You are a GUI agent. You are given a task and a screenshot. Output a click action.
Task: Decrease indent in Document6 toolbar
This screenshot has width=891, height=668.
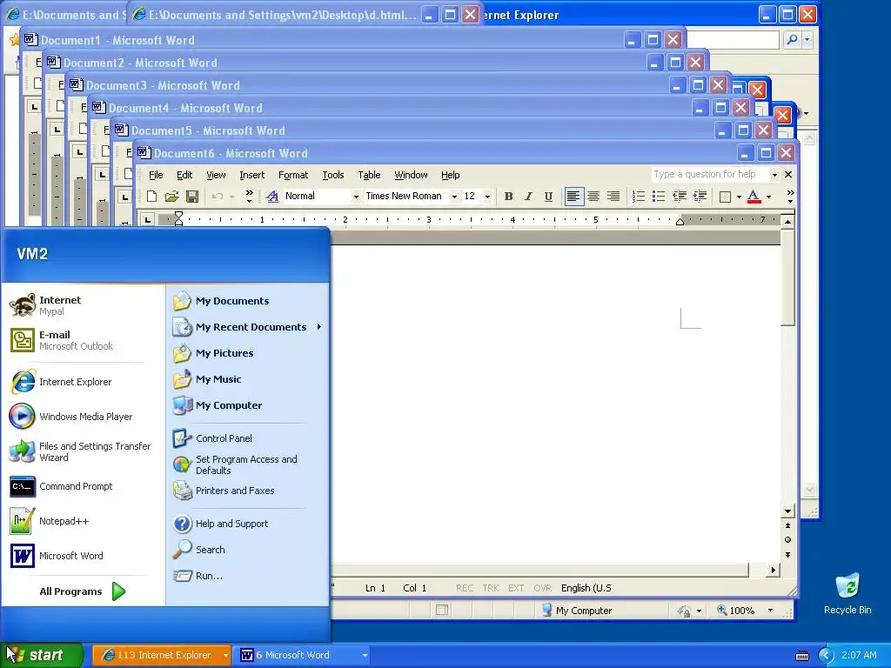680,197
